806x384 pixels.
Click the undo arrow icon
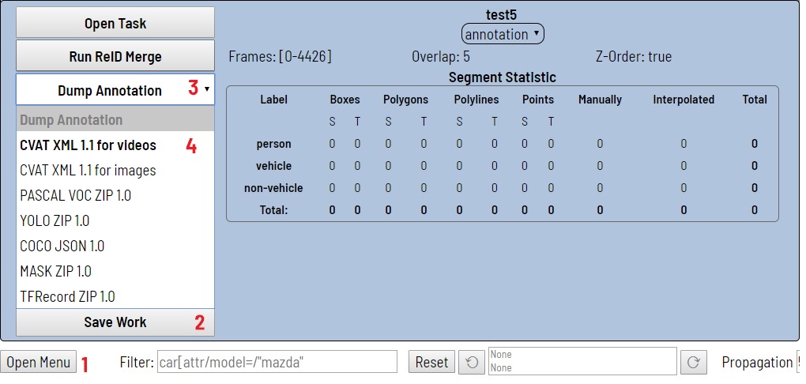472,362
